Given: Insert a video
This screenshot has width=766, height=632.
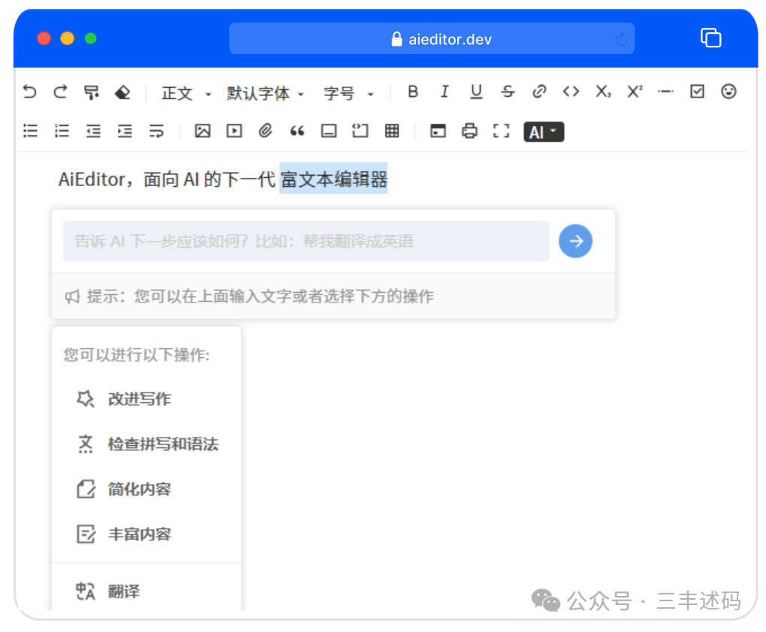Looking at the screenshot, I should [234, 131].
